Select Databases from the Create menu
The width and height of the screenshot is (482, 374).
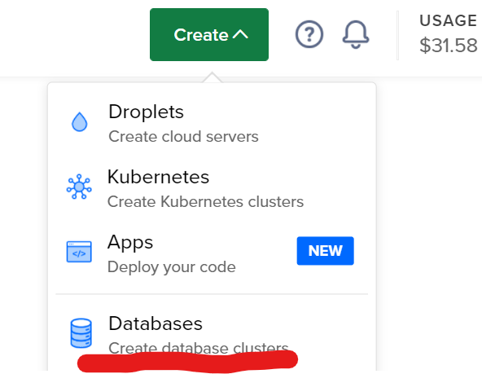(x=212, y=335)
